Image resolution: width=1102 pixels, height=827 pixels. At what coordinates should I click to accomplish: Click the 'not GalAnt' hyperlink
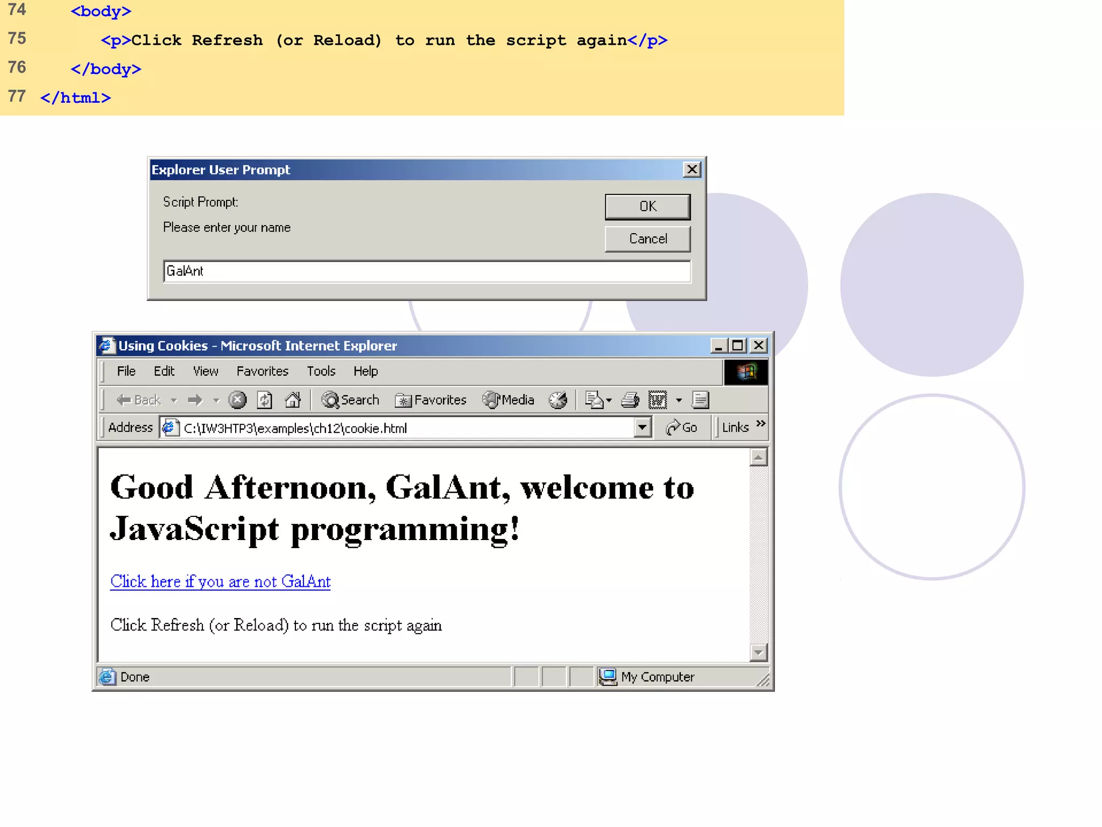tap(220, 581)
